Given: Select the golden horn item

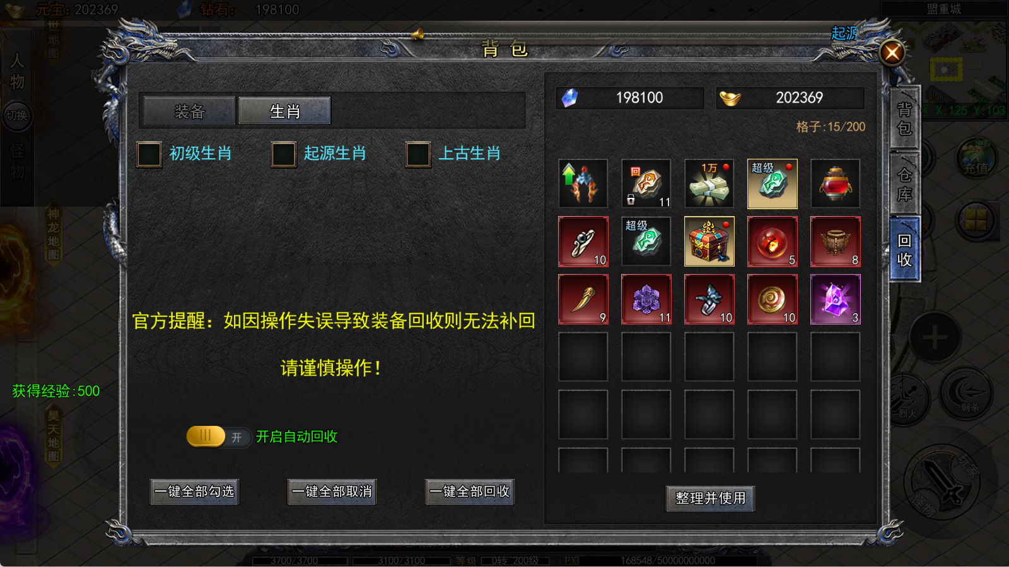Looking at the screenshot, I should click(x=583, y=299).
